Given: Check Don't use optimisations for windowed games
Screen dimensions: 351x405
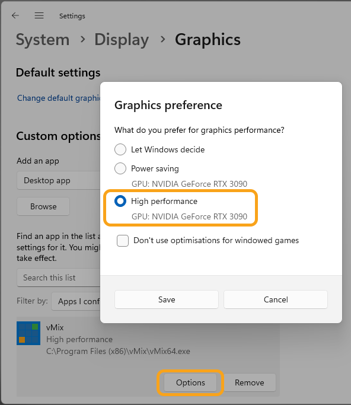Looking at the screenshot, I should 123,241.
